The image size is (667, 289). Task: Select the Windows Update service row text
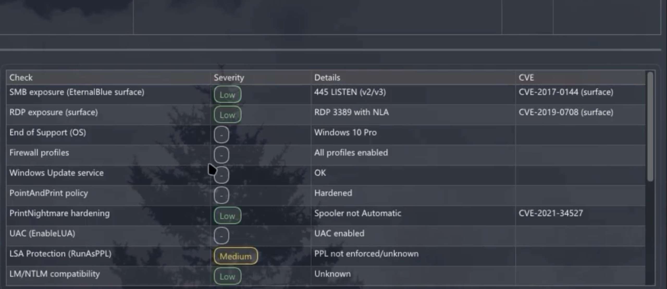[x=56, y=173]
